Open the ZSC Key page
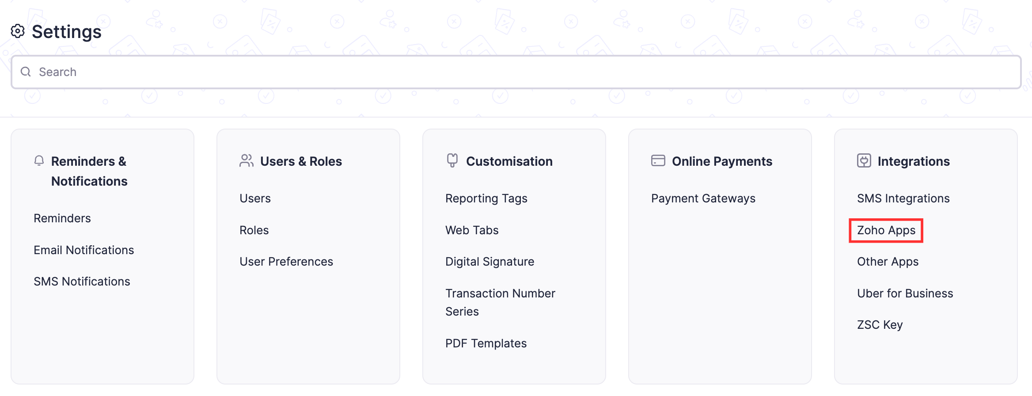 click(879, 324)
